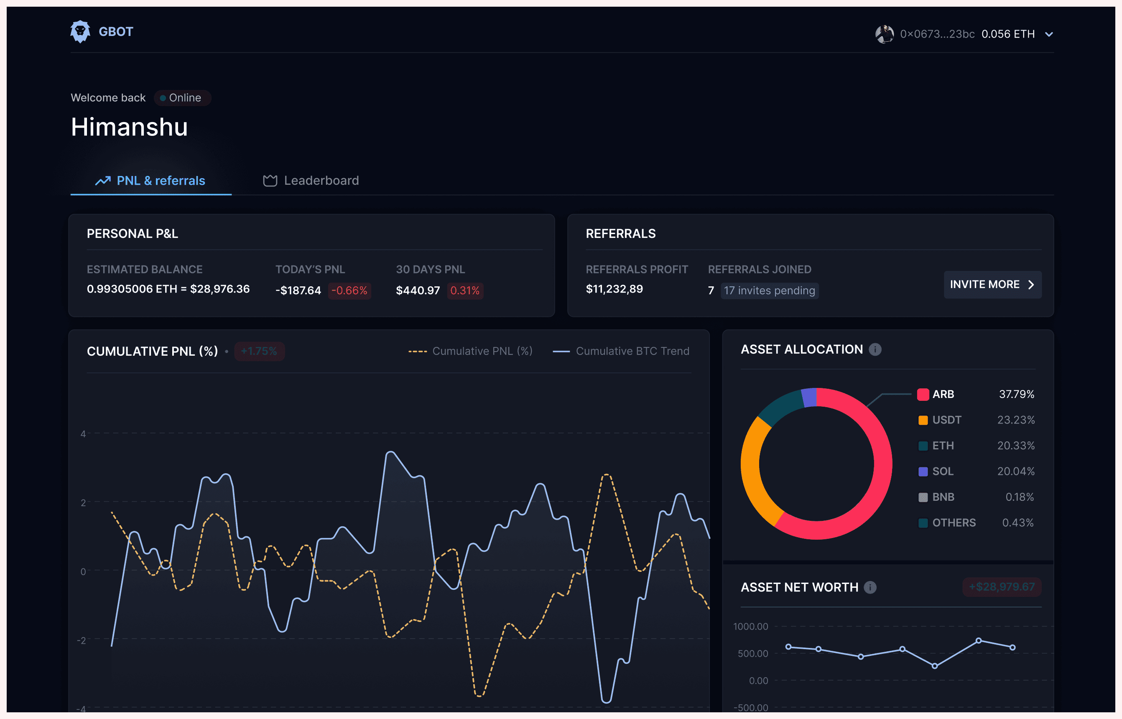Toggle the Cumulative BTC Trend legend series
The width and height of the screenshot is (1122, 719).
tap(621, 351)
